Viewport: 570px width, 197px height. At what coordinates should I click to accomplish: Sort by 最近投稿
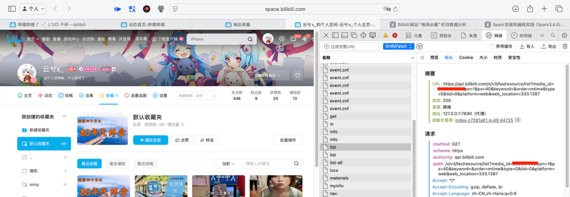click(x=145, y=164)
